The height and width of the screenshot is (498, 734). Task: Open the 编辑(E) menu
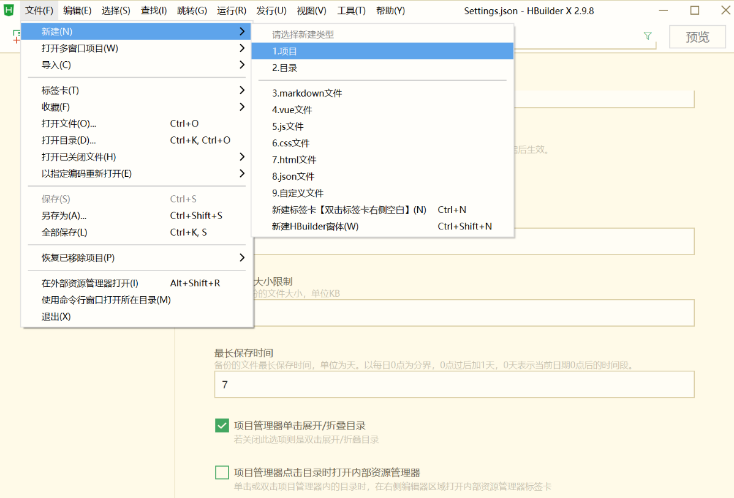[x=77, y=10]
